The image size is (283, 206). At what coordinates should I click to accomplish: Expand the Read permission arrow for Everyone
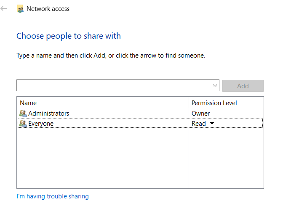(x=212, y=124)
